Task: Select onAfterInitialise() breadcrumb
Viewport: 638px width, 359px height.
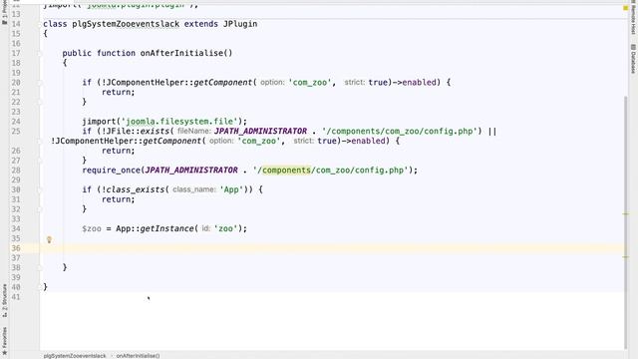Action: (x=138, y=356)
